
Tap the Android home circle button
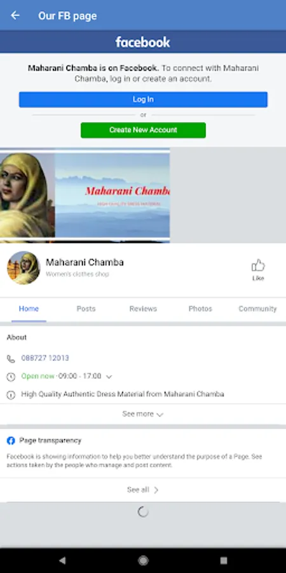143,560
